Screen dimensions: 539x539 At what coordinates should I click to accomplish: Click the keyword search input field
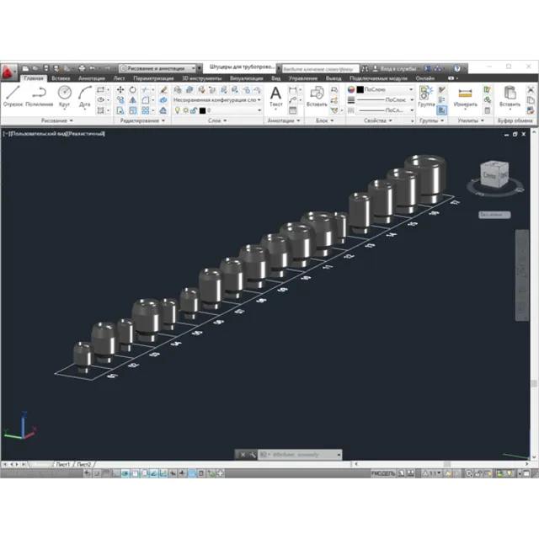[x=320, y=69]
